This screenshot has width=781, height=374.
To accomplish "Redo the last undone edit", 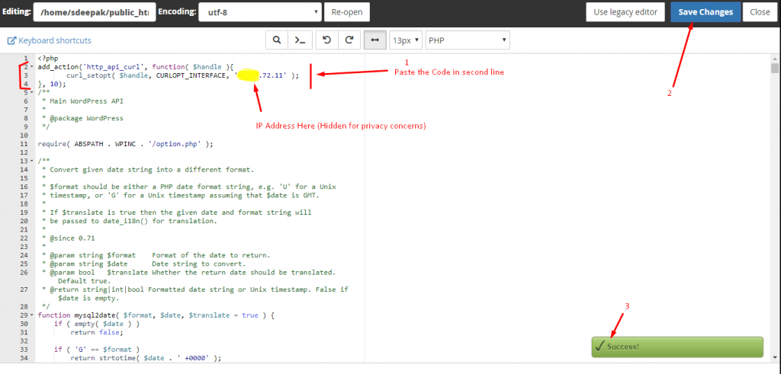I will (x=349, y=40).
